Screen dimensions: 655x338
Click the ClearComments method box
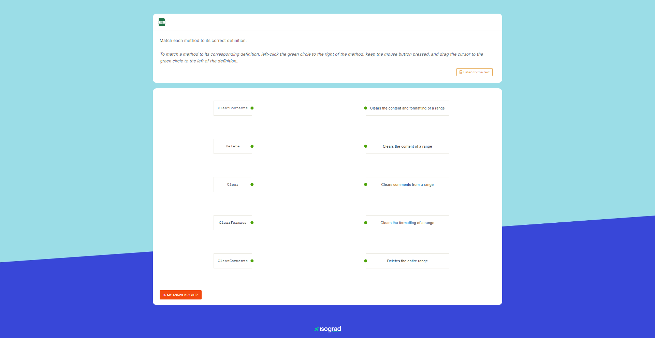click(x=233, y=261)
